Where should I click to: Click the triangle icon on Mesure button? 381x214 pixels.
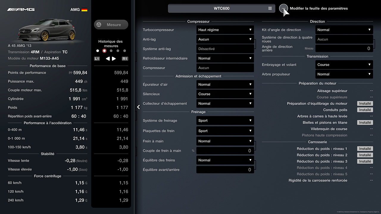[99, 25]
